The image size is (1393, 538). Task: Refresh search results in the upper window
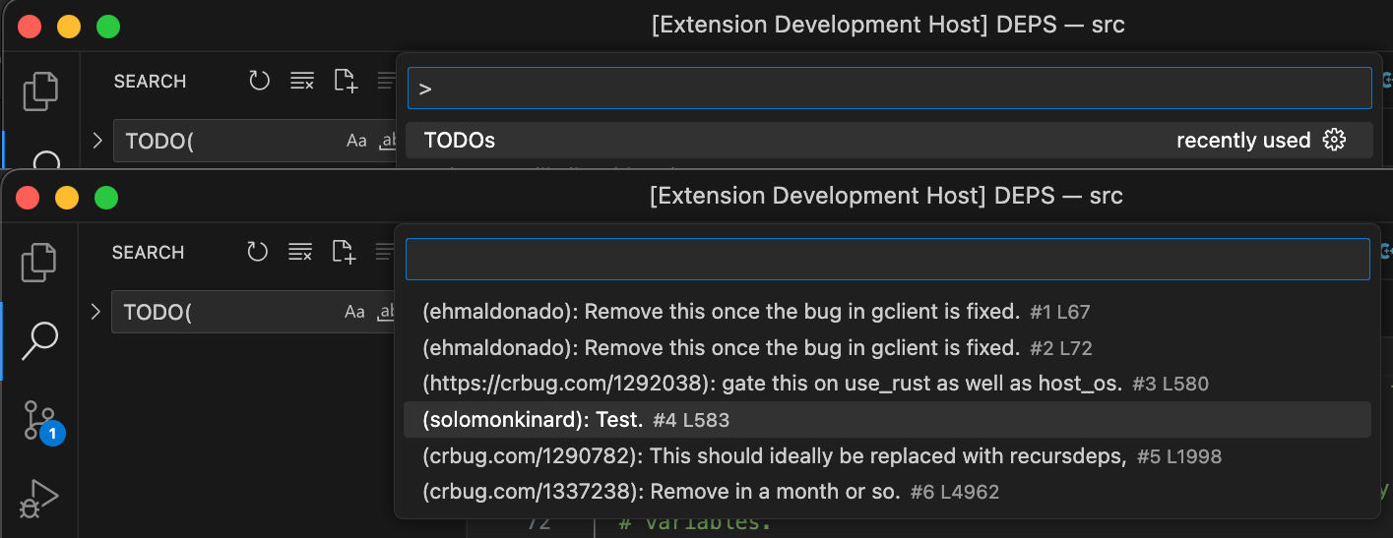tap(259, 82)
